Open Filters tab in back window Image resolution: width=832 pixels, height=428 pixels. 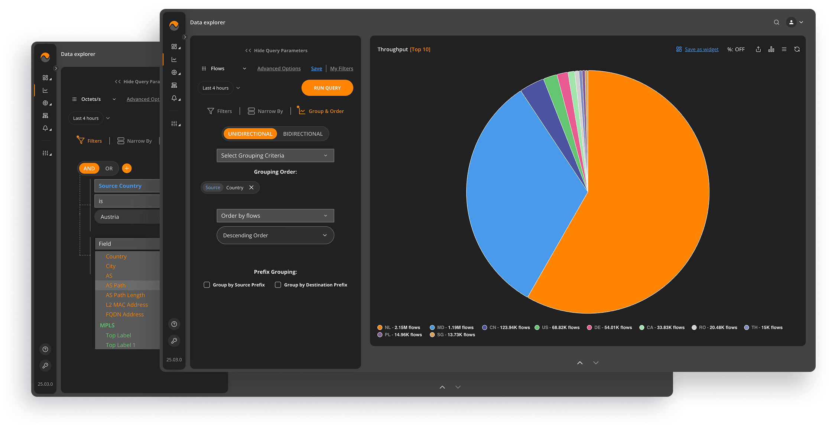click(x=89, y=141)
